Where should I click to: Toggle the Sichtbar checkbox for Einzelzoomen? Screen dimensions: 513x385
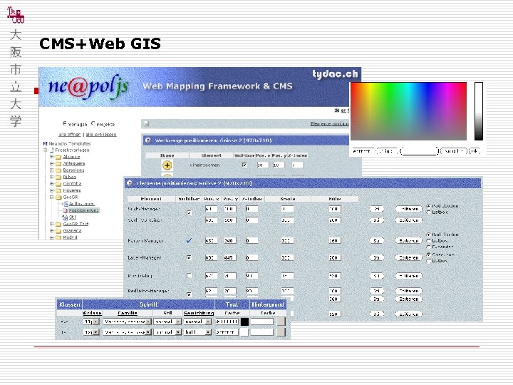click(244, 165)
